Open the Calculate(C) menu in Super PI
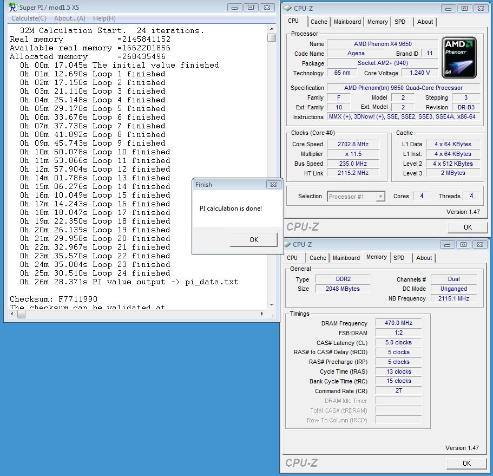The width and height of the screenshot is (493, 476). (29, 18)
